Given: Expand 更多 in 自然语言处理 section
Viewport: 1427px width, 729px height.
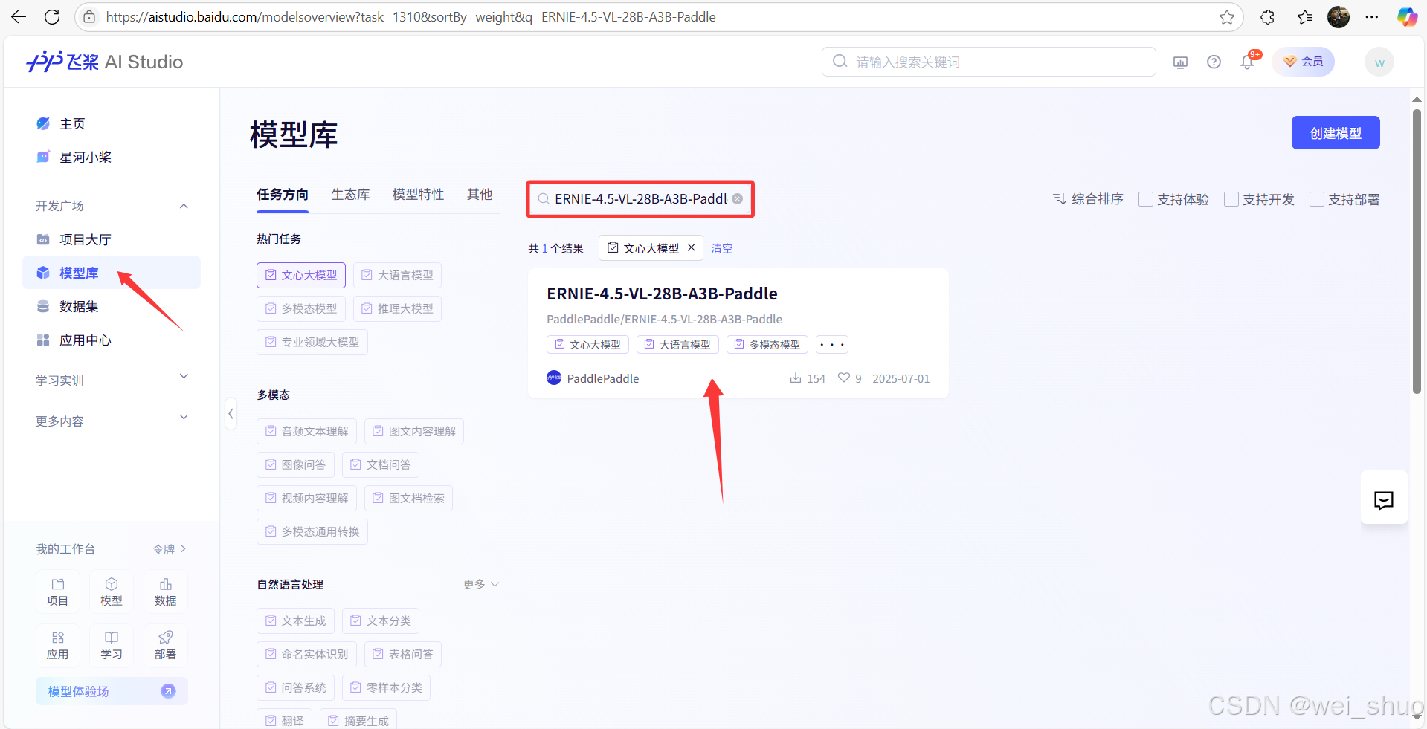Looking at the screenshot, I should coord(480,584).
